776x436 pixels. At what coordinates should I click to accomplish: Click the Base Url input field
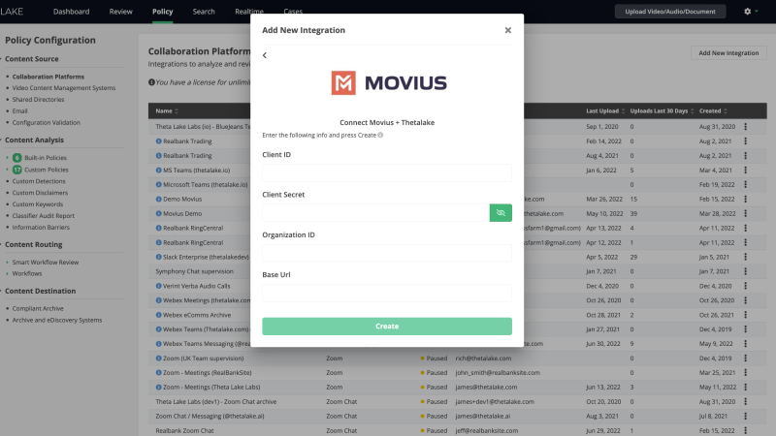pyautogui.click(x=387, y=293)
